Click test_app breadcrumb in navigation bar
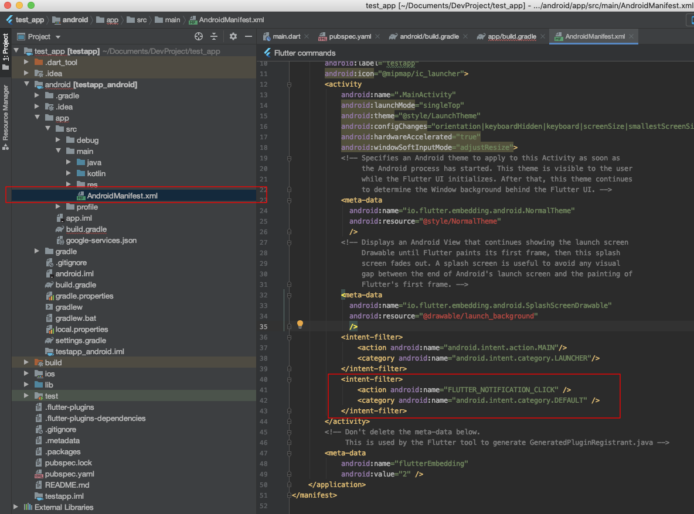694x514 pixels. 26,20
